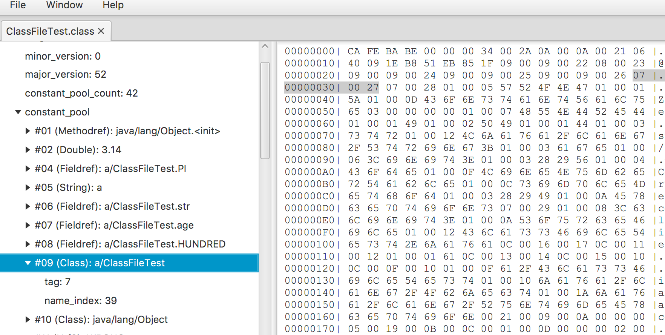Image resolution: width=665 pixels, height=335 pixels.
Task: Select #08 (Fieldref): a/ClassFileTest.HUNDRED row
Action: click(129, 244)
